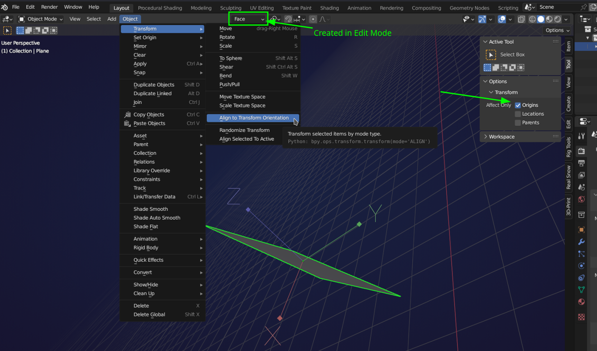The width and height of the screenshot is (597, 351).
Task: Open Texture properties checker icon
Action: (x=581, y=317)
